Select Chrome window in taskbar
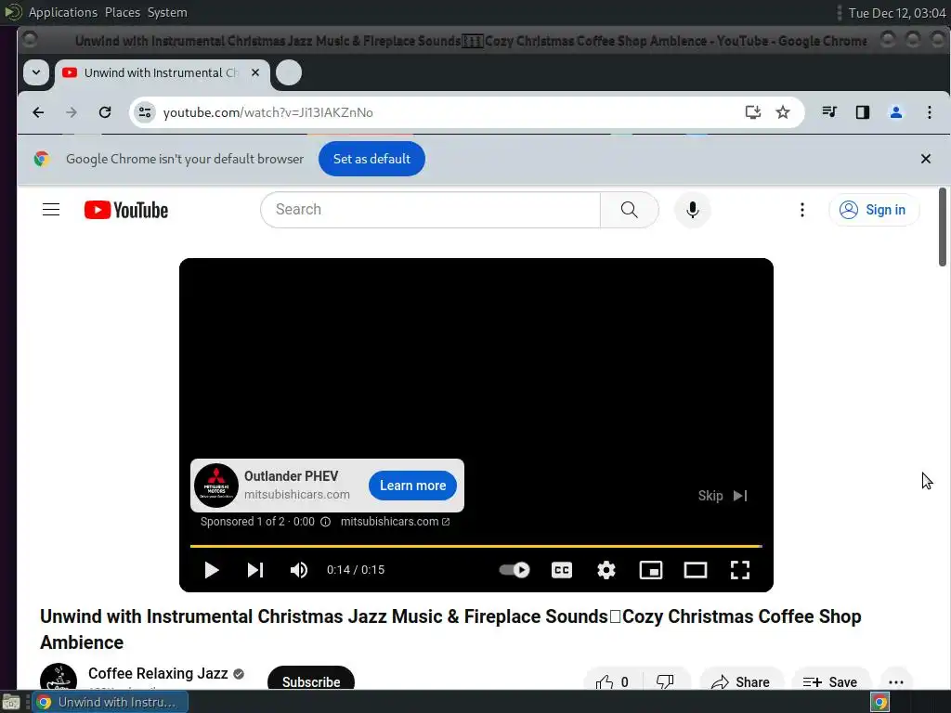 [x=111, y=702]
